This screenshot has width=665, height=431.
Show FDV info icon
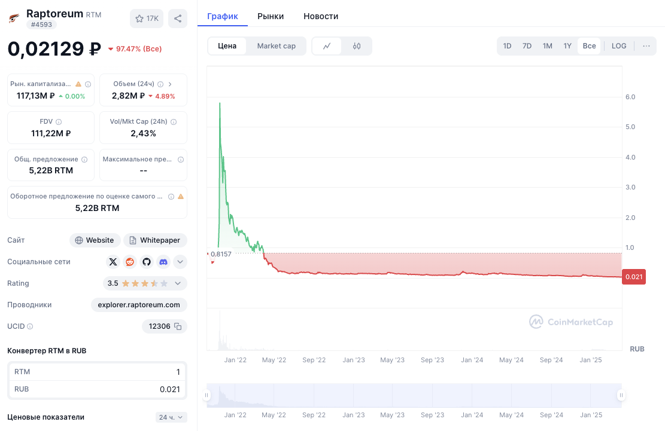(59, 122)
